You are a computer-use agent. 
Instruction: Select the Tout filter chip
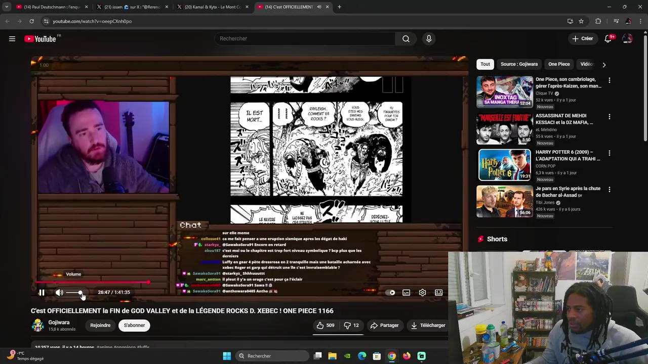tap(485, 64)
